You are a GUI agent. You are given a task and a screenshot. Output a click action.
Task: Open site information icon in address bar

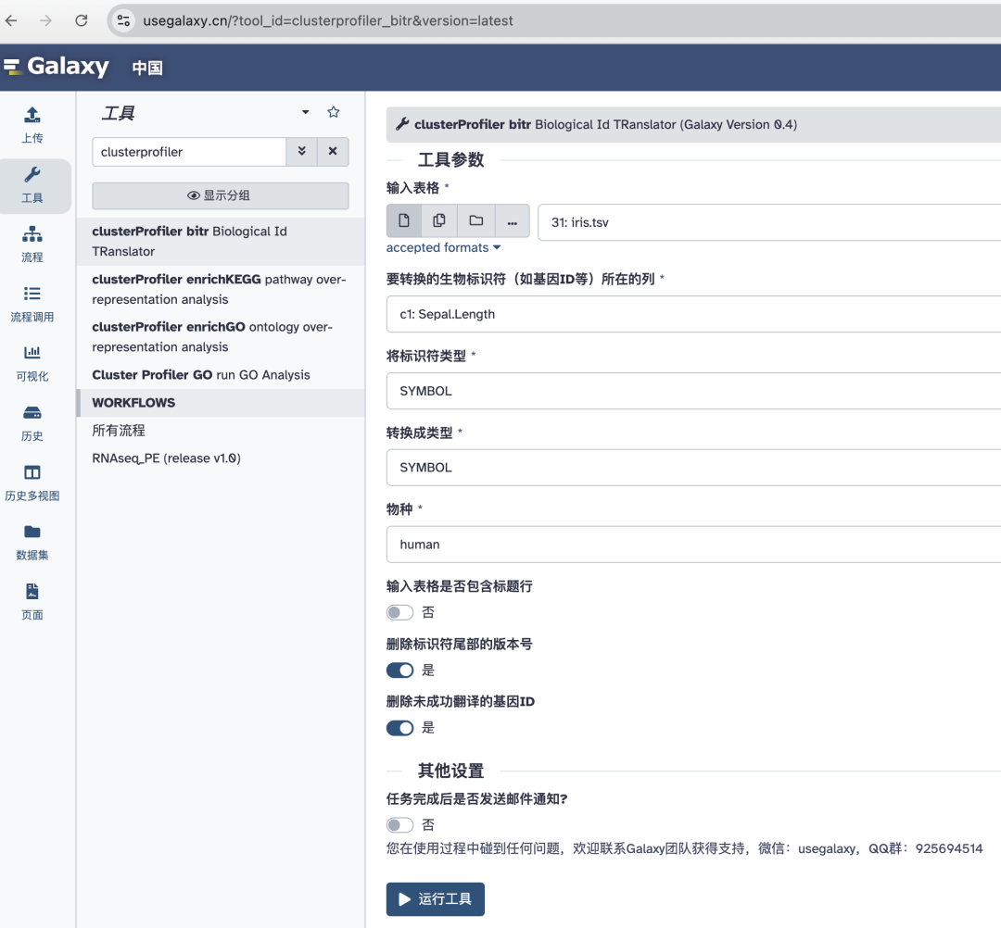coord(123,20)
